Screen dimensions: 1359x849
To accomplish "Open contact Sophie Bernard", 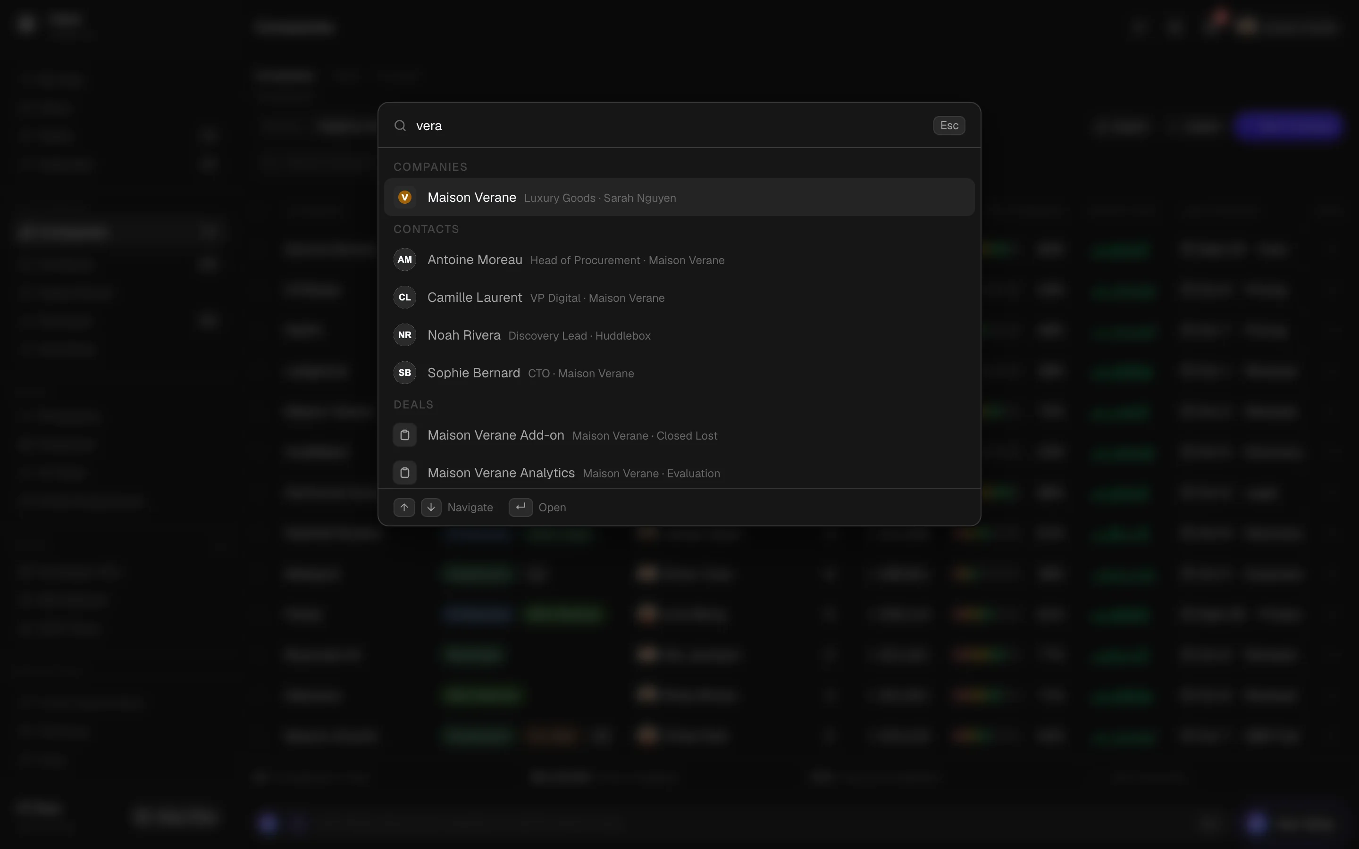I will pos(679,372).
